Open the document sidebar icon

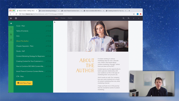coord(11,34)
